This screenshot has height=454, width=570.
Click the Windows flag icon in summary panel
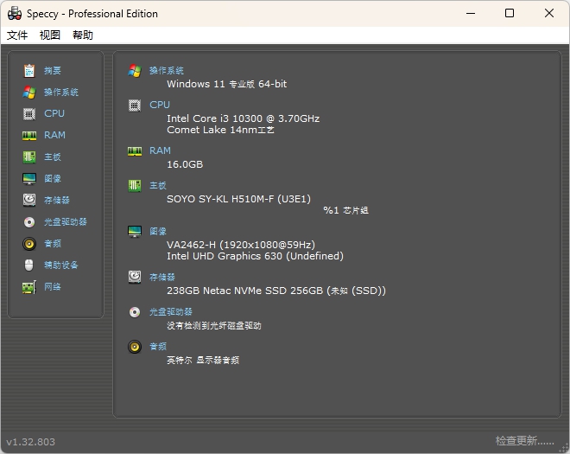point(135,71)
